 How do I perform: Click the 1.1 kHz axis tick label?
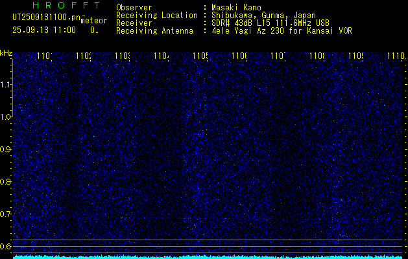[x=5, y=85]
